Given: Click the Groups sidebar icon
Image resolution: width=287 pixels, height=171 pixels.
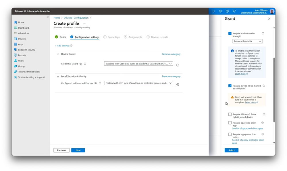Looking at the screenshot, I should click(16, 66).
